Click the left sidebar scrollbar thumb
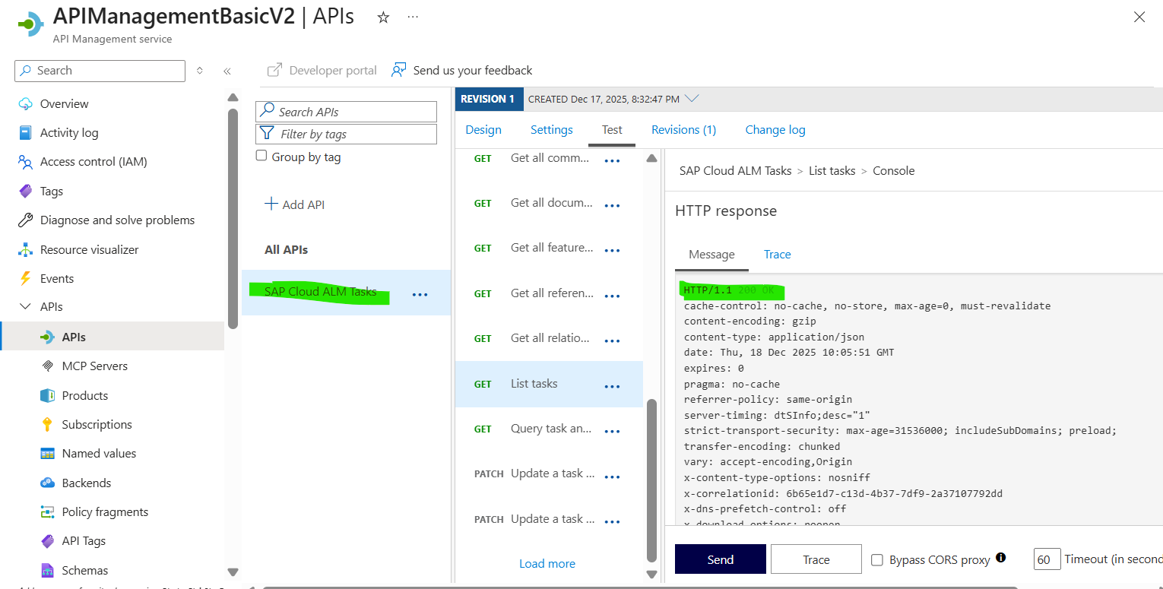 (233, 219)
